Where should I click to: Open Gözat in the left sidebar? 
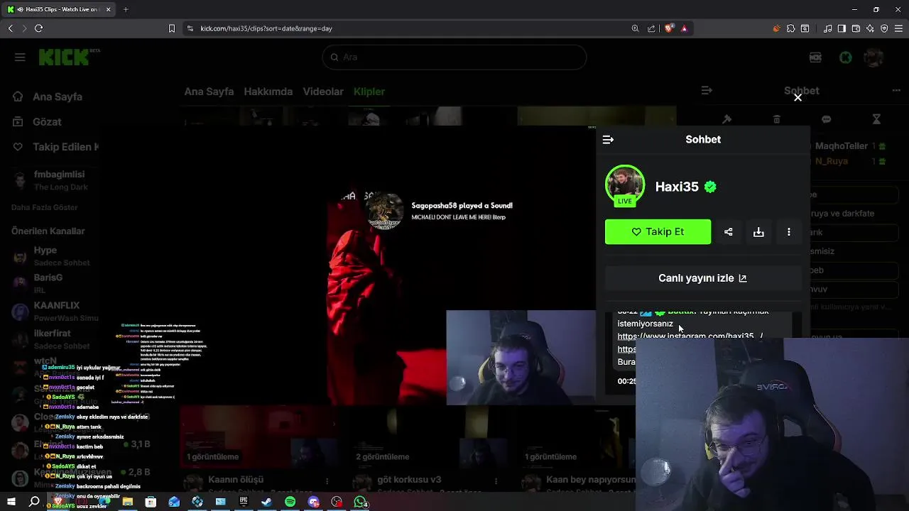(x=47, y=121)
